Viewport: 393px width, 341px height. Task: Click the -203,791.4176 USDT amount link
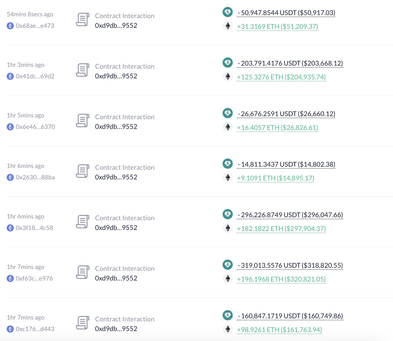coord(290,63)
